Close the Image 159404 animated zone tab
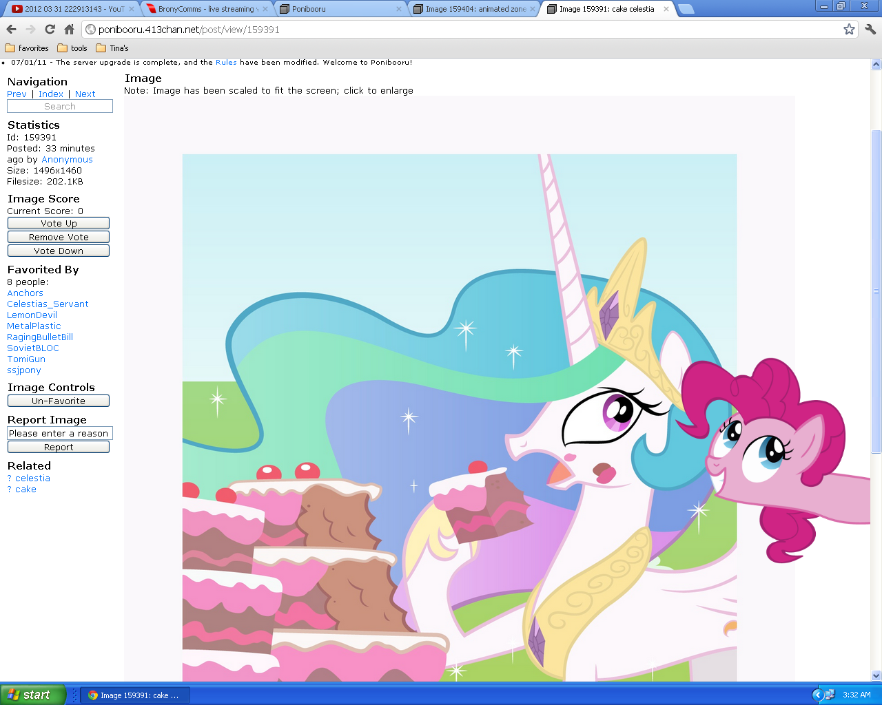The width and height of the screenshot is (882, 705). 533,9
